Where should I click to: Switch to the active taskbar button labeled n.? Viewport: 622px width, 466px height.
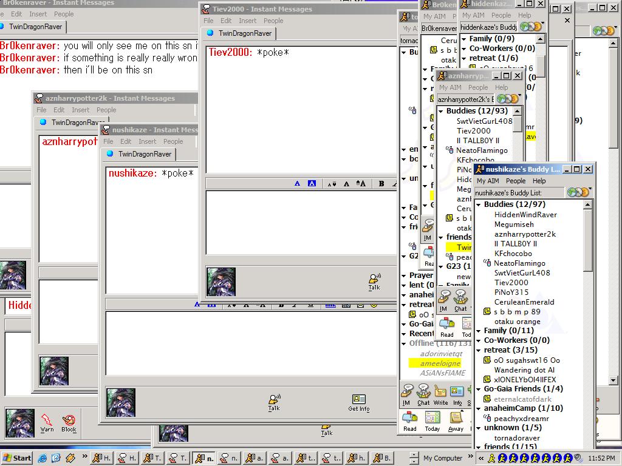pos(205,458)
